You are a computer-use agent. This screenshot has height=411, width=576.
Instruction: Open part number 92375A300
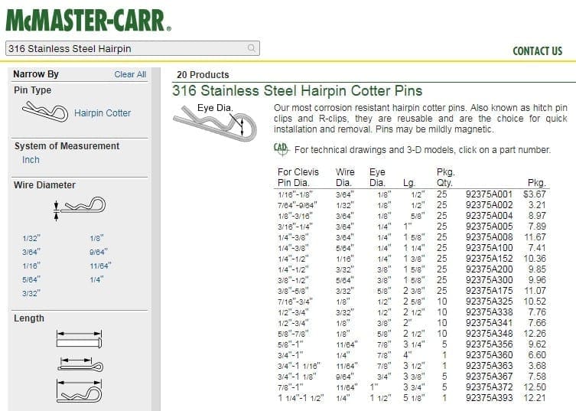click(x=489, y=279)
